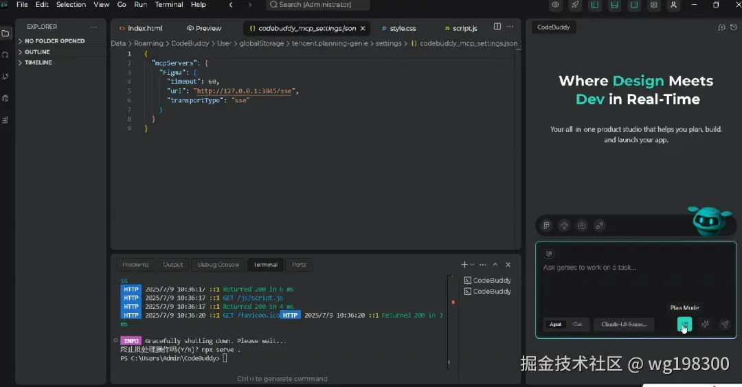Switch to script.js tab
The height and width of the screenshot is (387, 742).
point(461,28)
